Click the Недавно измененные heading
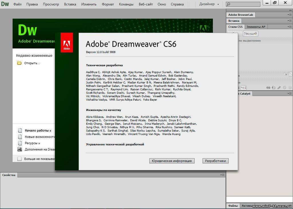This screenshot has width=293, height=209. click(34, 56)
